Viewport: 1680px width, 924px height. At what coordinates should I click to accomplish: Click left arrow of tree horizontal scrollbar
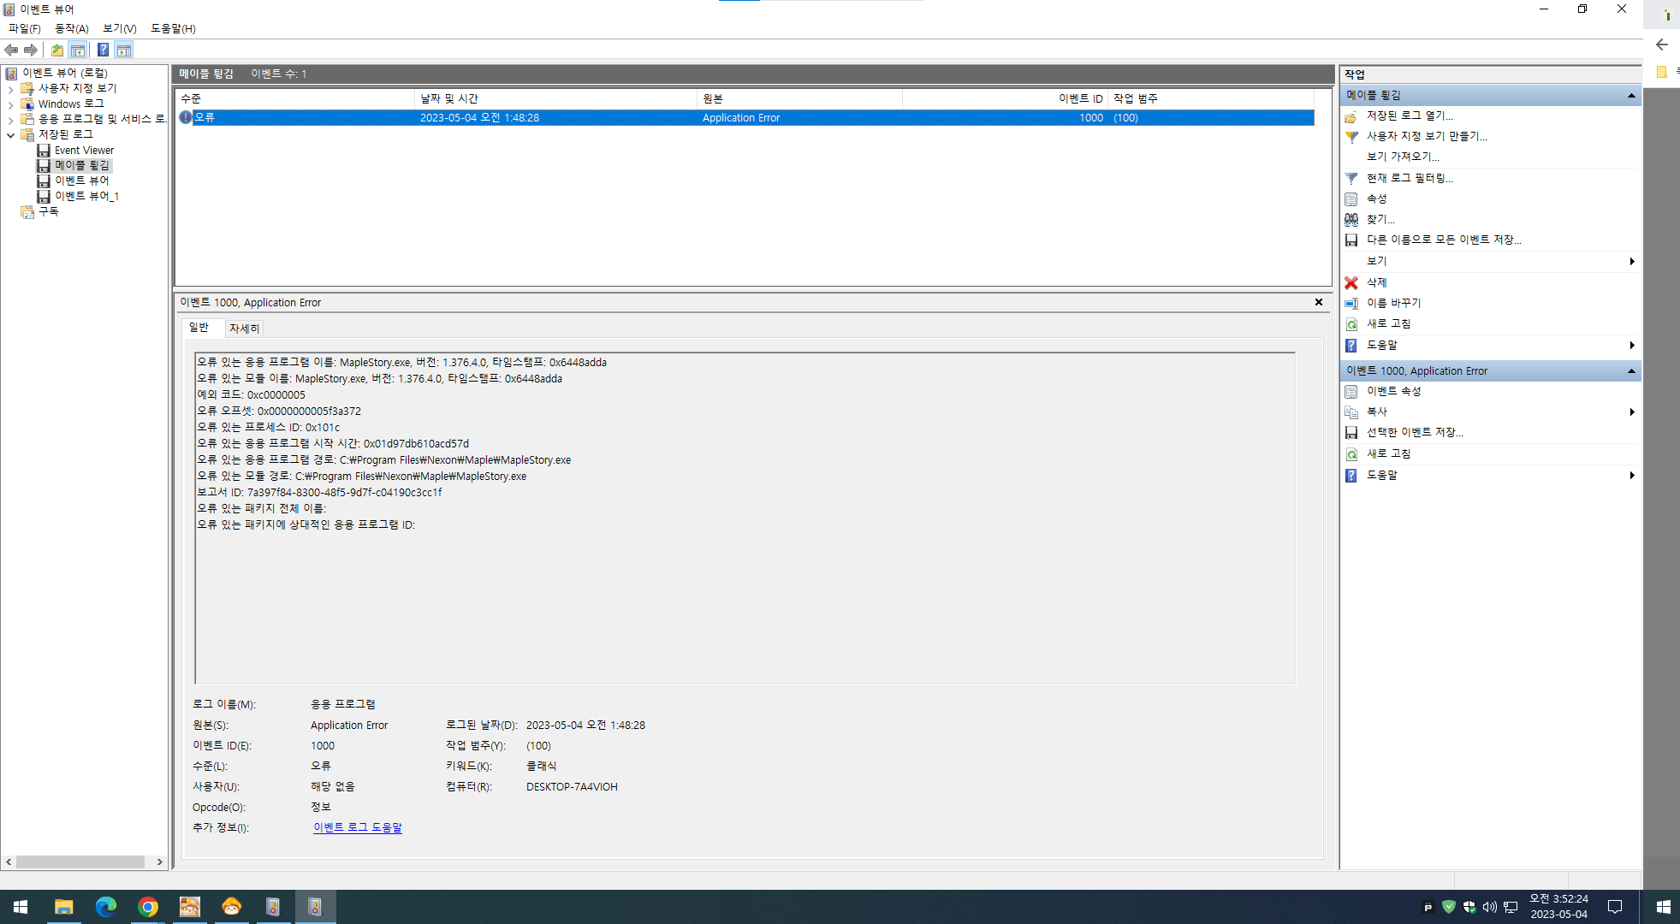click(9, 862)
